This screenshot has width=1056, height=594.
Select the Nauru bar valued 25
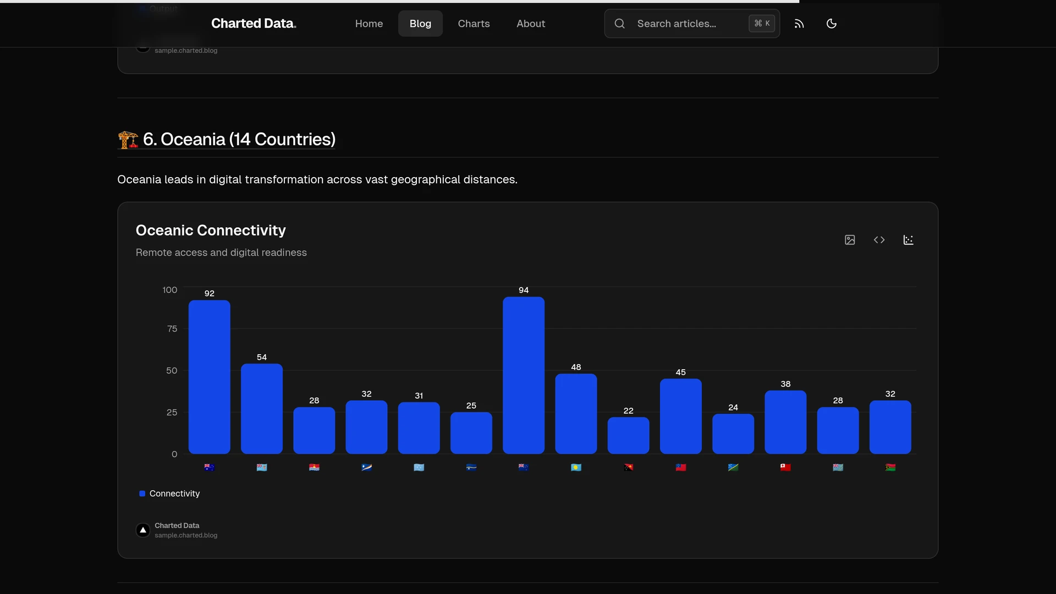pos(471,433)
